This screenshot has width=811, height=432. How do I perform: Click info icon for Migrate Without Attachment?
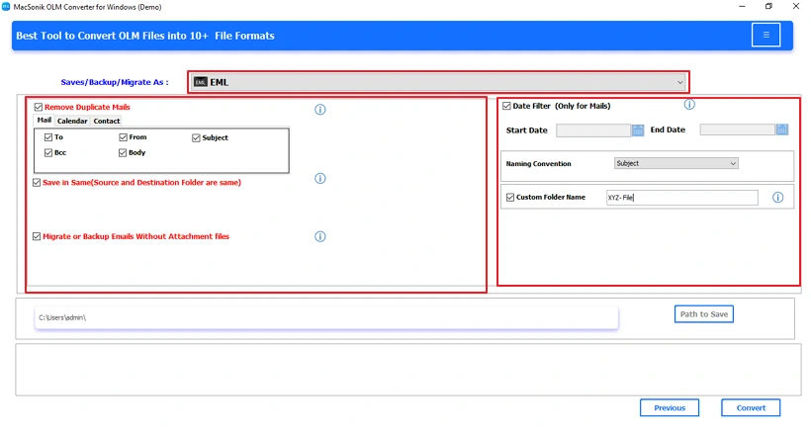[x=319, y=236]
